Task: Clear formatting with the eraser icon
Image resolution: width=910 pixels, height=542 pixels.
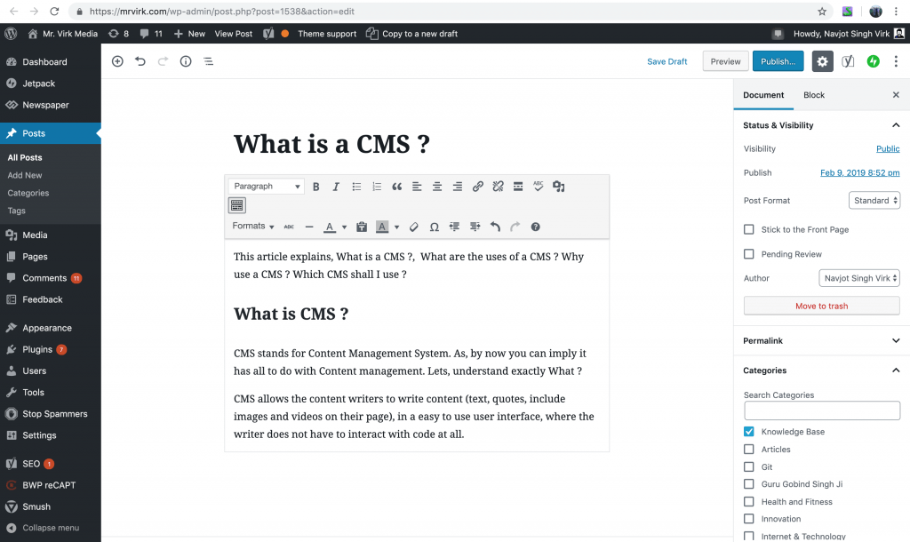Action: click(414, 227)
